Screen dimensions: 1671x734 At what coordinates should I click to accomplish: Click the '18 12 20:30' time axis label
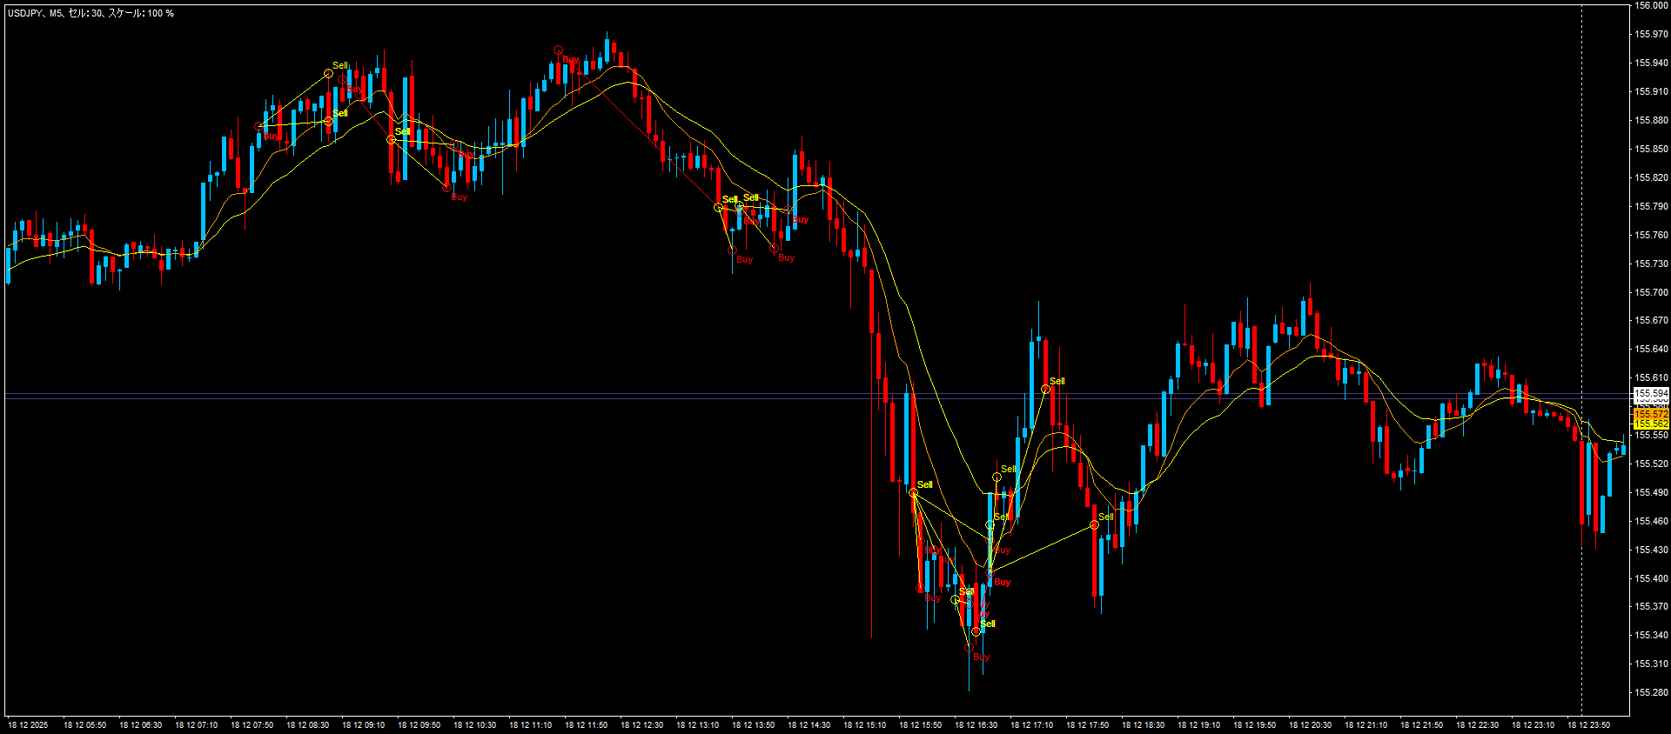[1310, 724]
